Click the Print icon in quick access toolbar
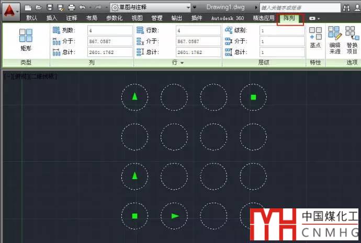The image size is (361, 243). click(x=72, y=8)
